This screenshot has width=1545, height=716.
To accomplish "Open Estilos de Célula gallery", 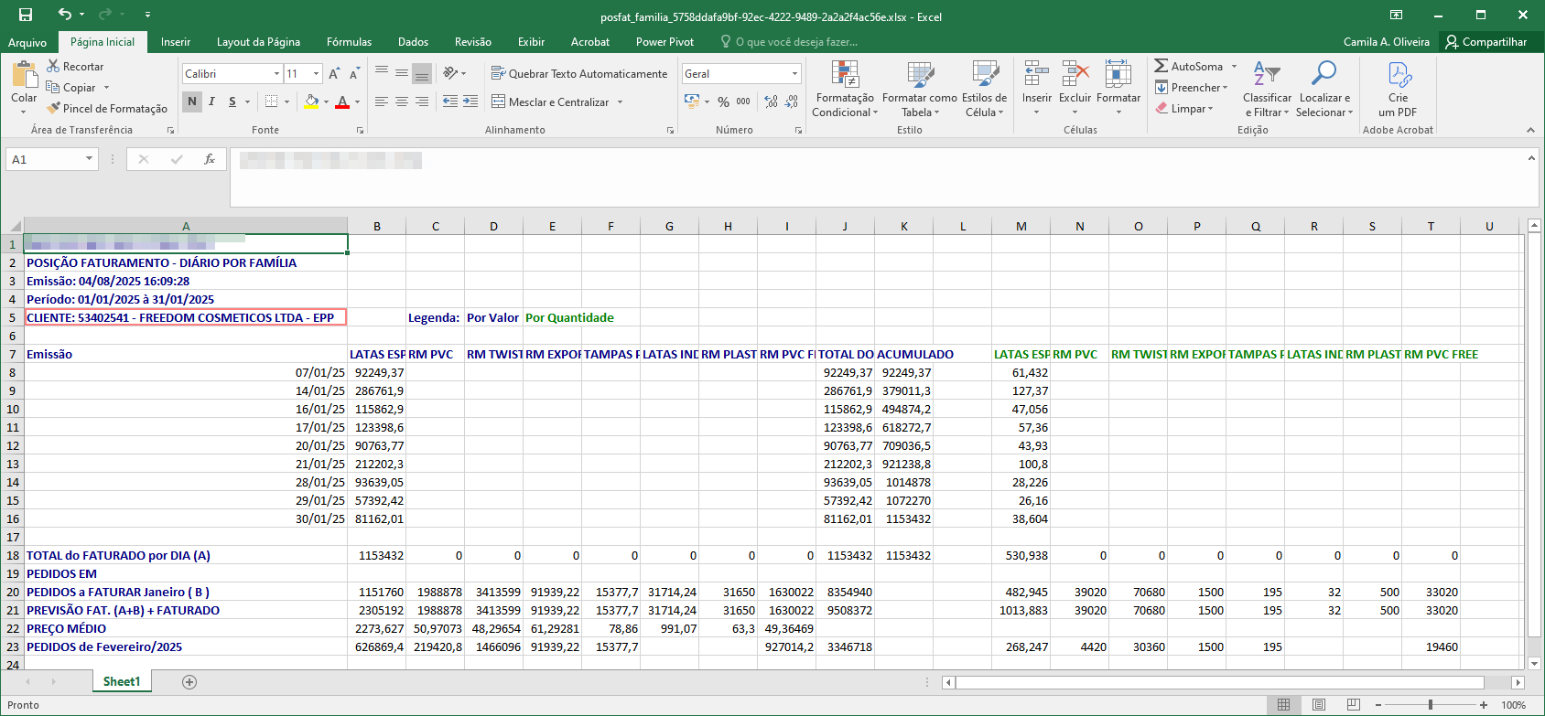I will pyautogui.click(x=984, y=89).
